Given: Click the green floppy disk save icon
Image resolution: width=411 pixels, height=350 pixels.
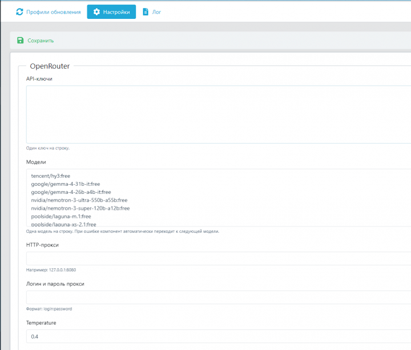Looking at the screenshot, I should point(20,40).
